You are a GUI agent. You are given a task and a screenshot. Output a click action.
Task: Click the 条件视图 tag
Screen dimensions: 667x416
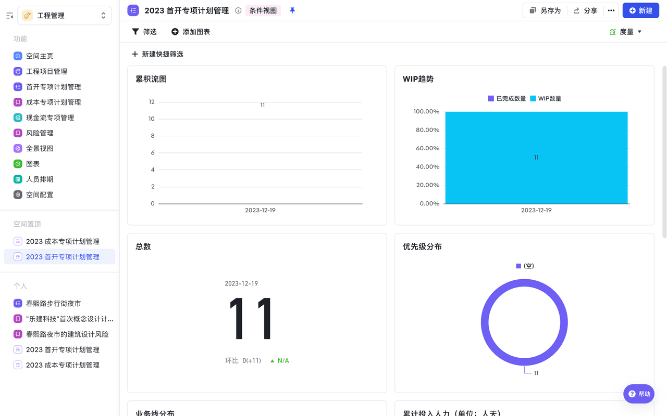[x=263, y=10]
